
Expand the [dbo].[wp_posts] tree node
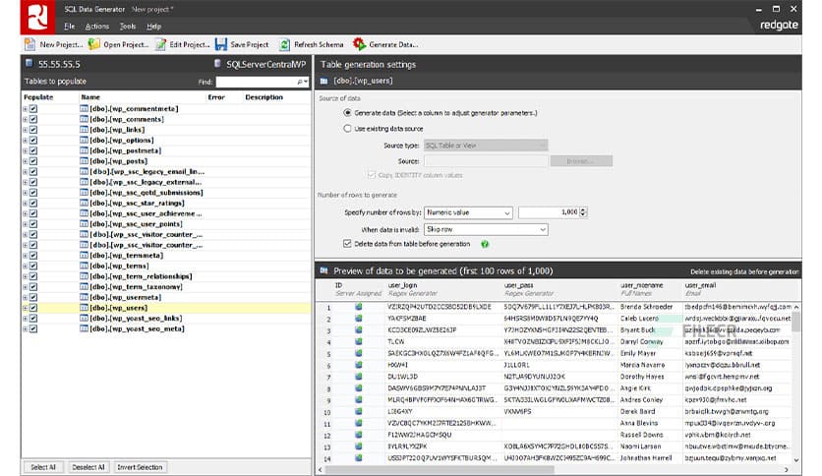(25, 161)
